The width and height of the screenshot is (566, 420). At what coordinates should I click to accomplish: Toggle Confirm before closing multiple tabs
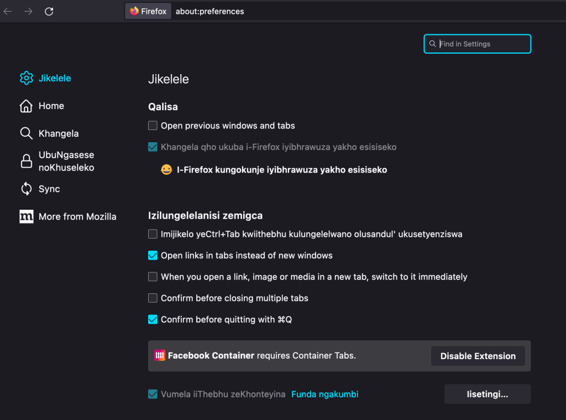tap(153, 298)
